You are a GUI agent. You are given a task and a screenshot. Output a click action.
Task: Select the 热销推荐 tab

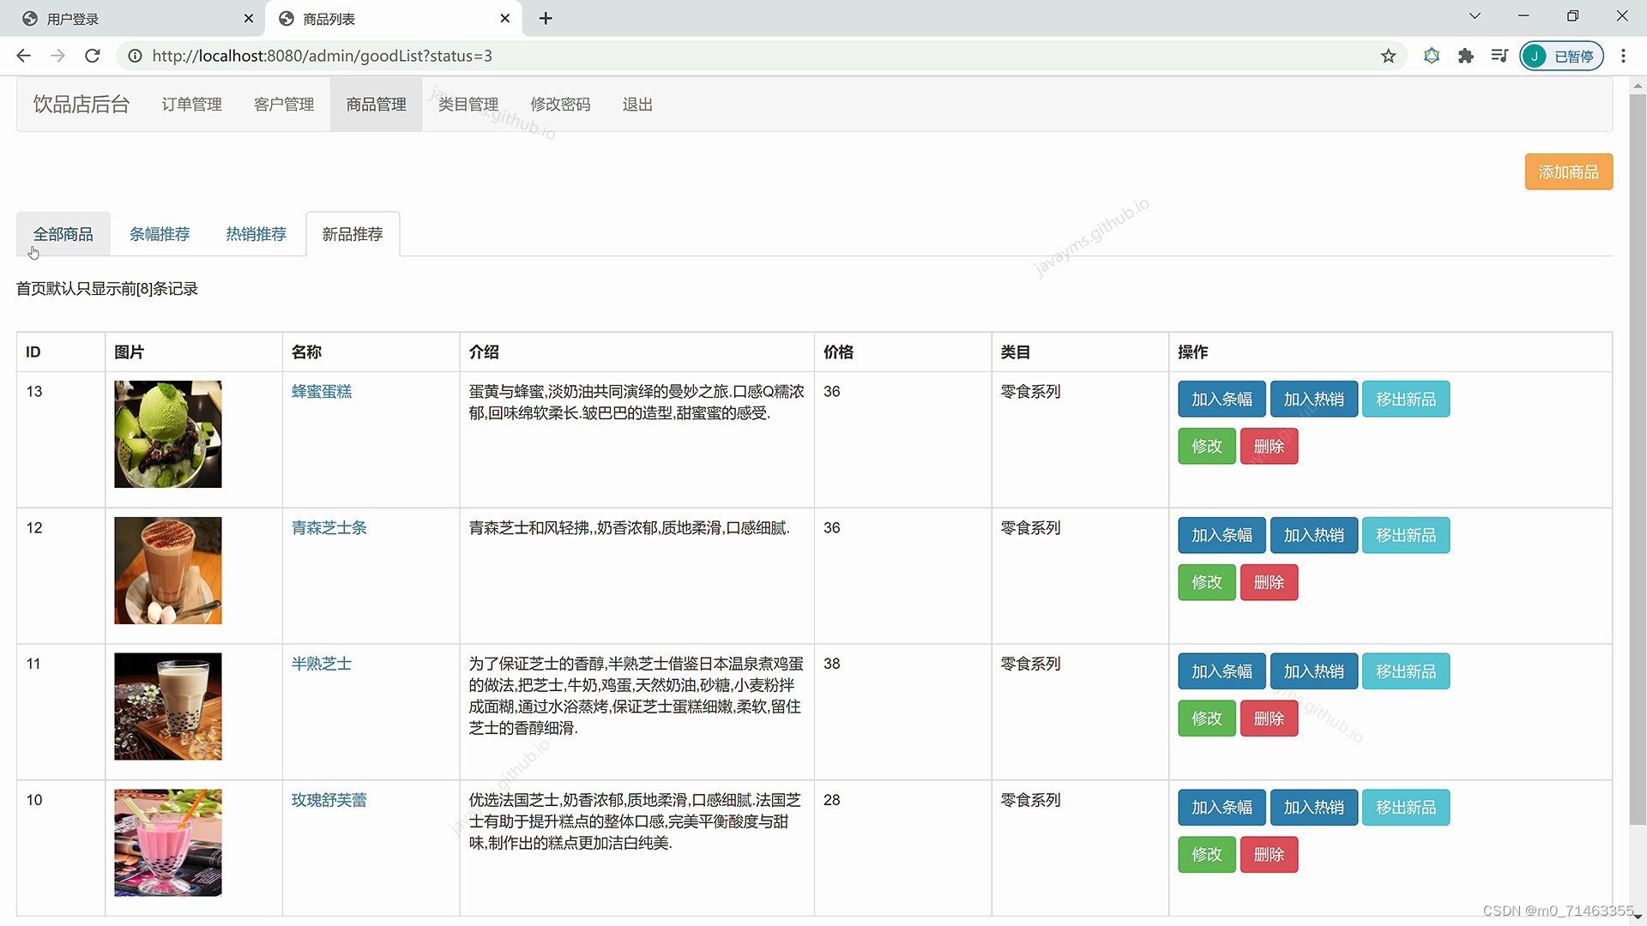(256, 234)
